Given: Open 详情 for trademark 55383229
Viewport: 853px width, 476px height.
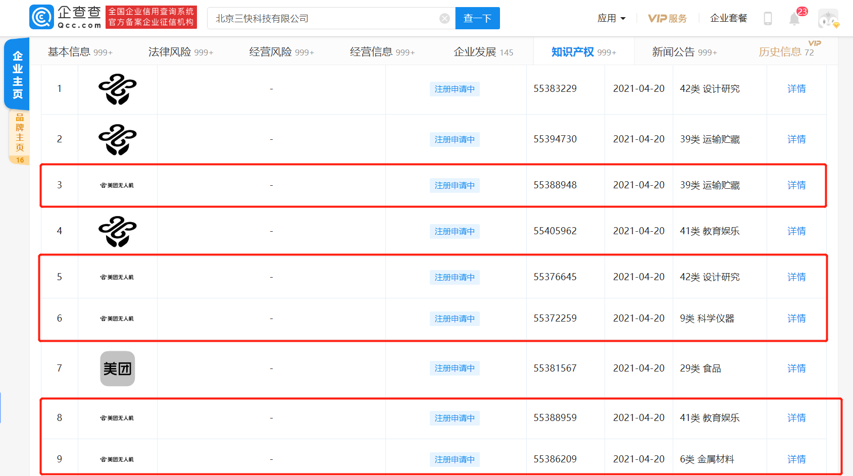Looking at the screenshot, I should pyautogui.click(x=796, y=89).
